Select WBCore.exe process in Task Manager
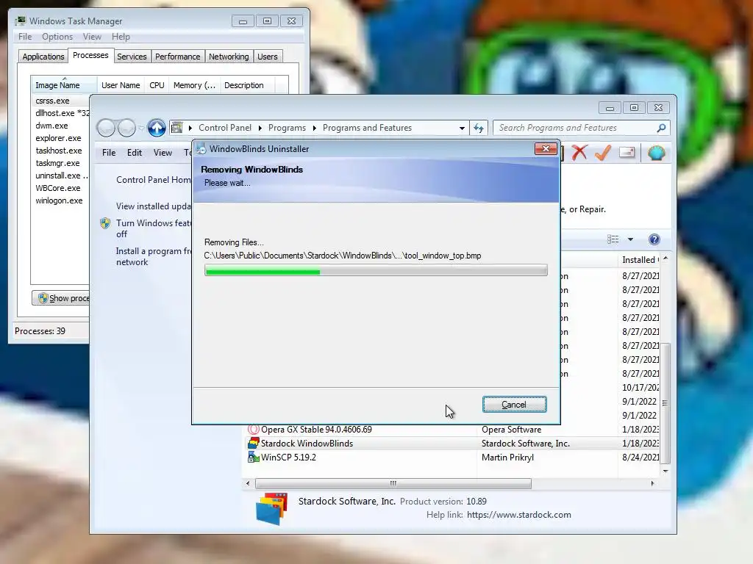The width and height of the screenshot is (753, 564). point(57,188)
